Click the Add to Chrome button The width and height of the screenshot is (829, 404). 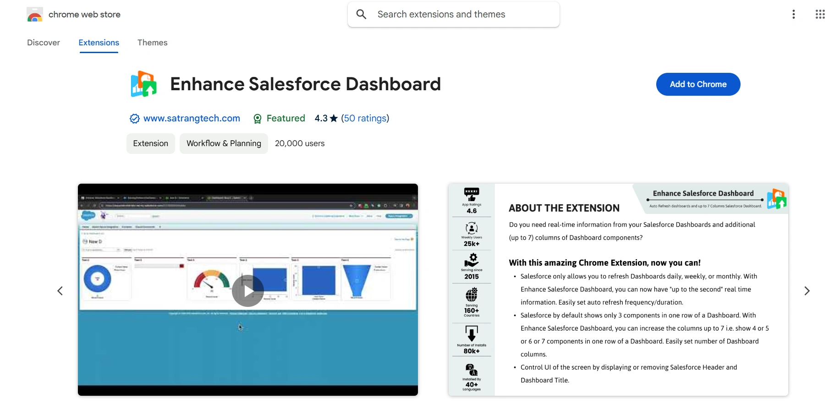click(x=698, y=84)
